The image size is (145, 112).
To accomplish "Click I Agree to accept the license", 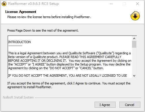I will click(x=105, y=105).
